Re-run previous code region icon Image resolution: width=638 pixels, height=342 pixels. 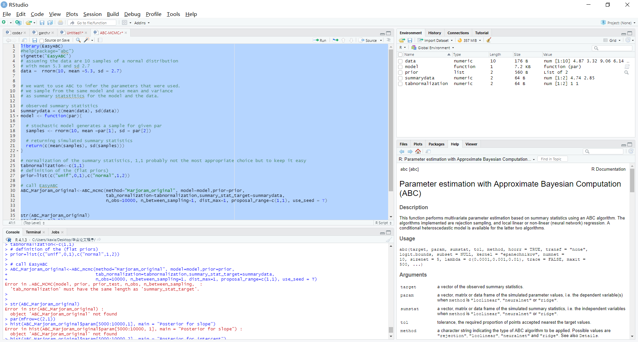336,40
